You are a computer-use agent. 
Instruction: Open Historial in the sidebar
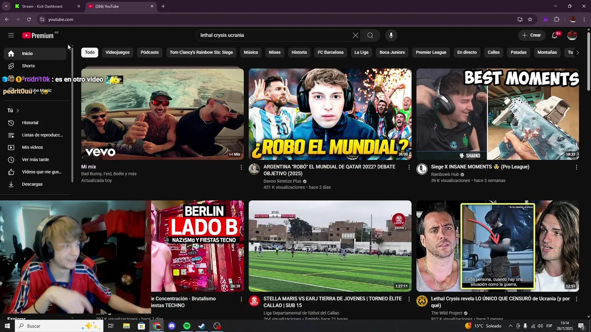point(35,123)
